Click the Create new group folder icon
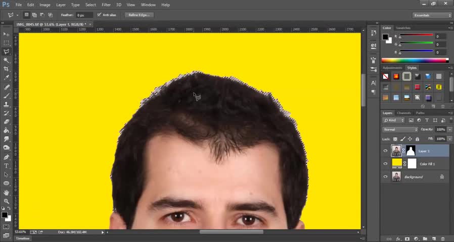This screenshot has height=242, width=454. 425,239
